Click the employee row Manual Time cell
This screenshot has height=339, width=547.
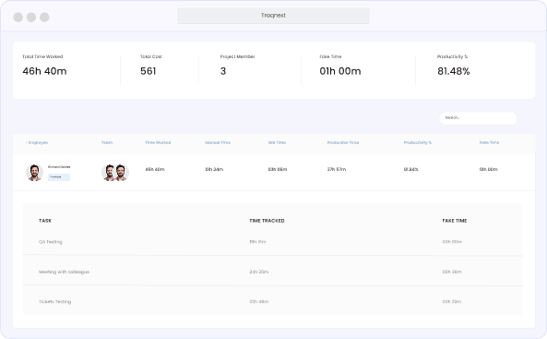pyautogui.click(x=214, y=169)
